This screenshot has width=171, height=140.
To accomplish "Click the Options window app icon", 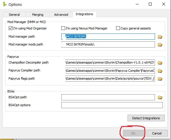I will coord(4,4).
